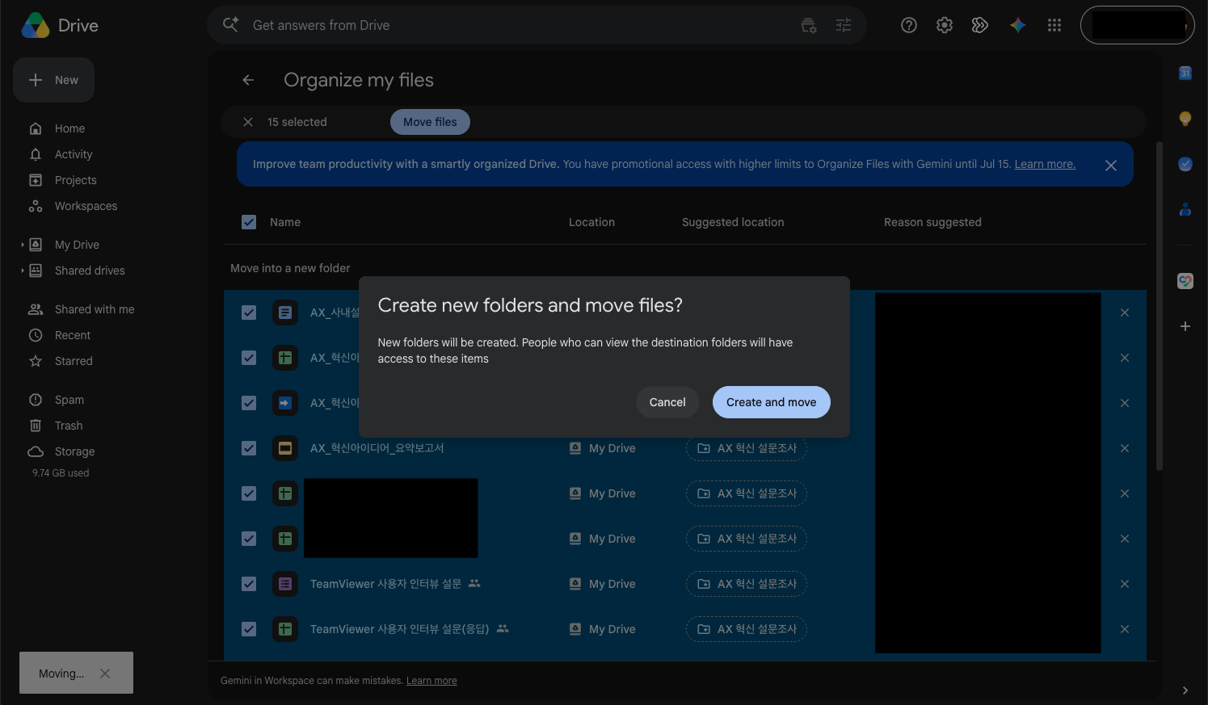The image size is (1208, 705).
Task: Collapse the side panel with the chevron
Action: 1185,690
